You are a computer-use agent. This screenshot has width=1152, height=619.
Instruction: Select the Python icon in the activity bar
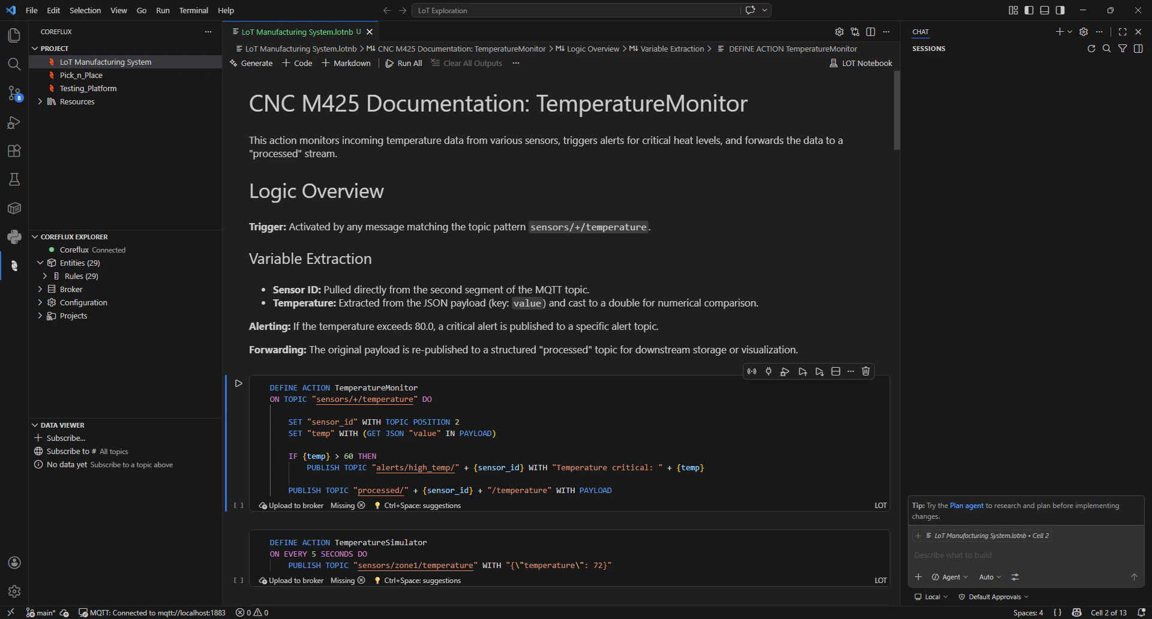pos(14,237)
